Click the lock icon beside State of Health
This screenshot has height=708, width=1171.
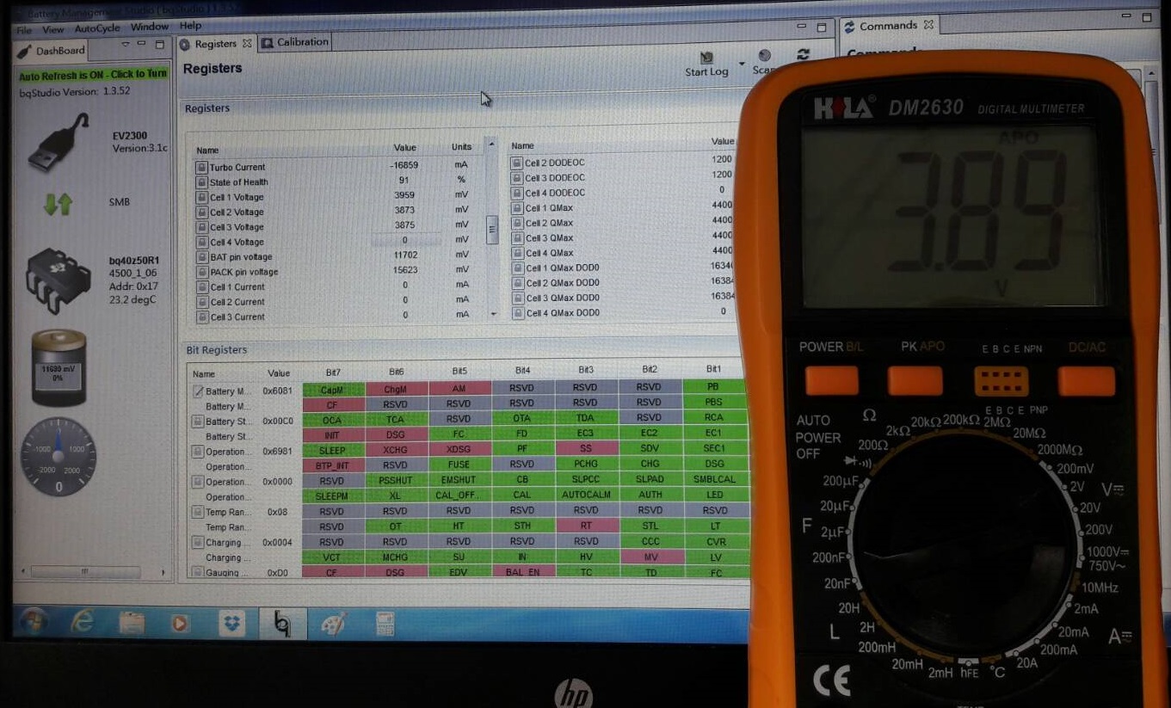tap(201, 182)
